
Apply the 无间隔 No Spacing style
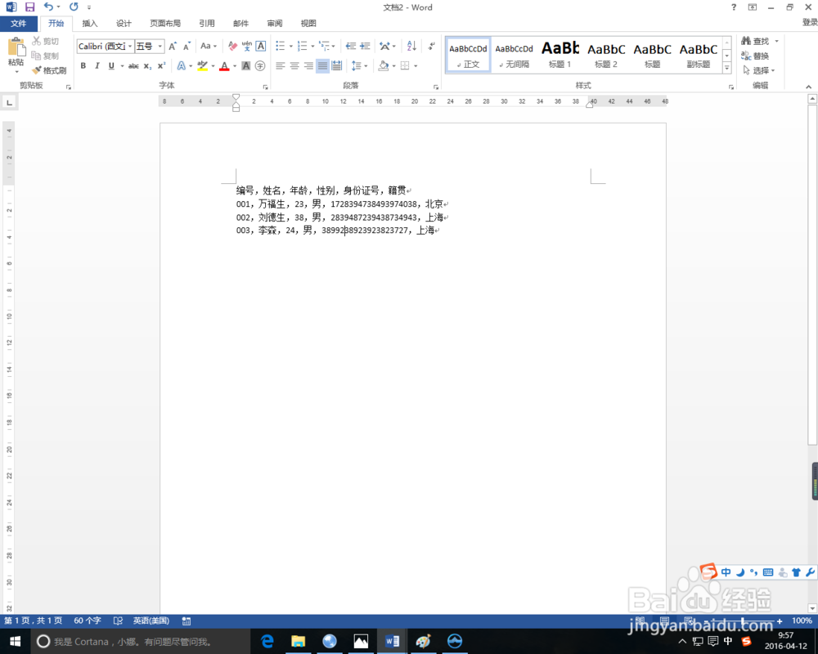tap(514, 55)
